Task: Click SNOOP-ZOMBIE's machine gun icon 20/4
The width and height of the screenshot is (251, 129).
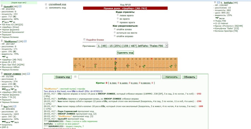Action: click(x=4, y=89)
